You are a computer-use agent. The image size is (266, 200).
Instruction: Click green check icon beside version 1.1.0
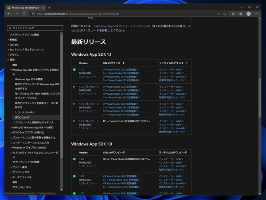click(74, 69)
